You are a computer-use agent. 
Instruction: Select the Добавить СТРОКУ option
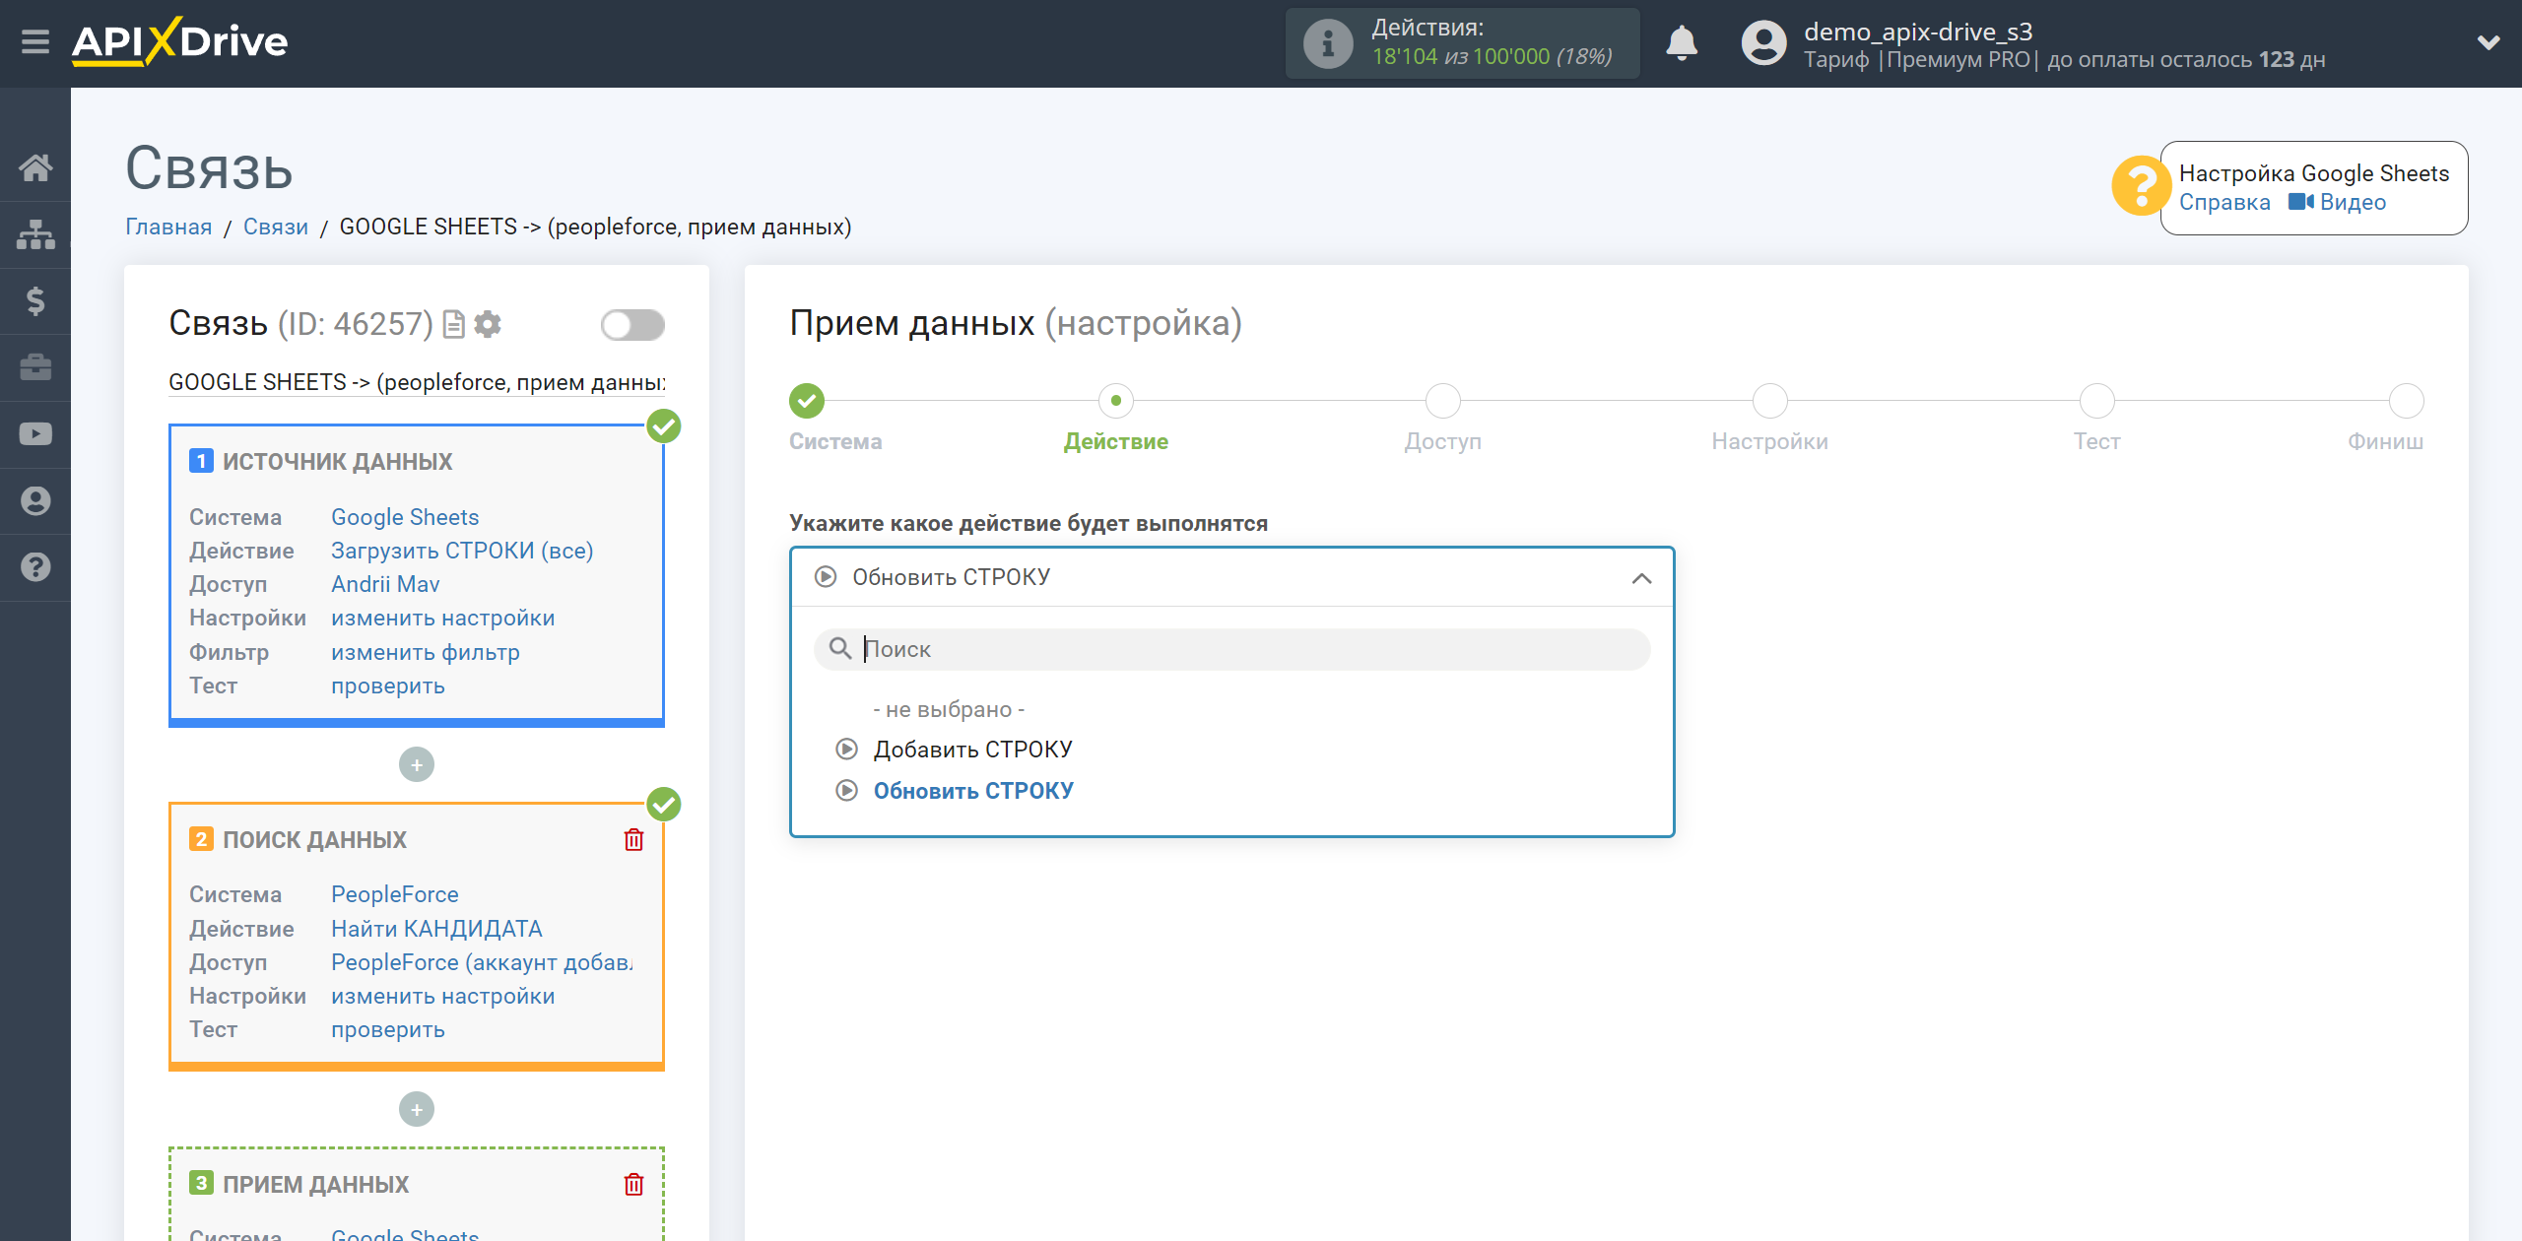click(972, 750)
